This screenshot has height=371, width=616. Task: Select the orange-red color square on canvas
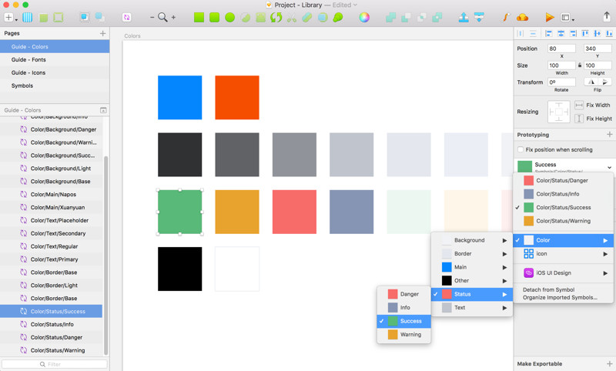237,97
